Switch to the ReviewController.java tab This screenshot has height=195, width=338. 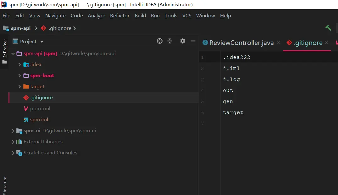coord(241,43)
